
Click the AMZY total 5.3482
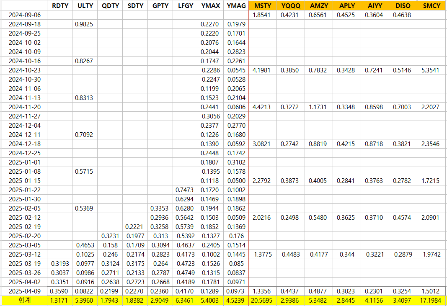pyautogui.click(x=318, y=300)
